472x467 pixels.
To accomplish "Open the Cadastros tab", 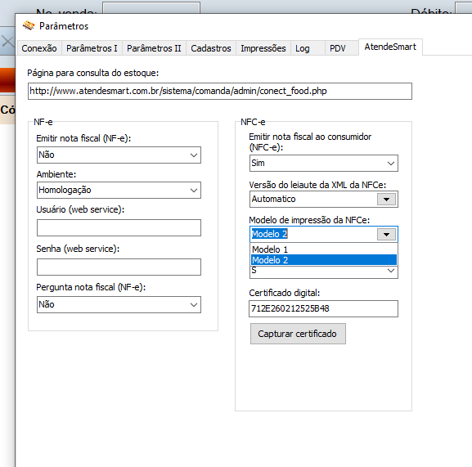I will pos(211,48).
